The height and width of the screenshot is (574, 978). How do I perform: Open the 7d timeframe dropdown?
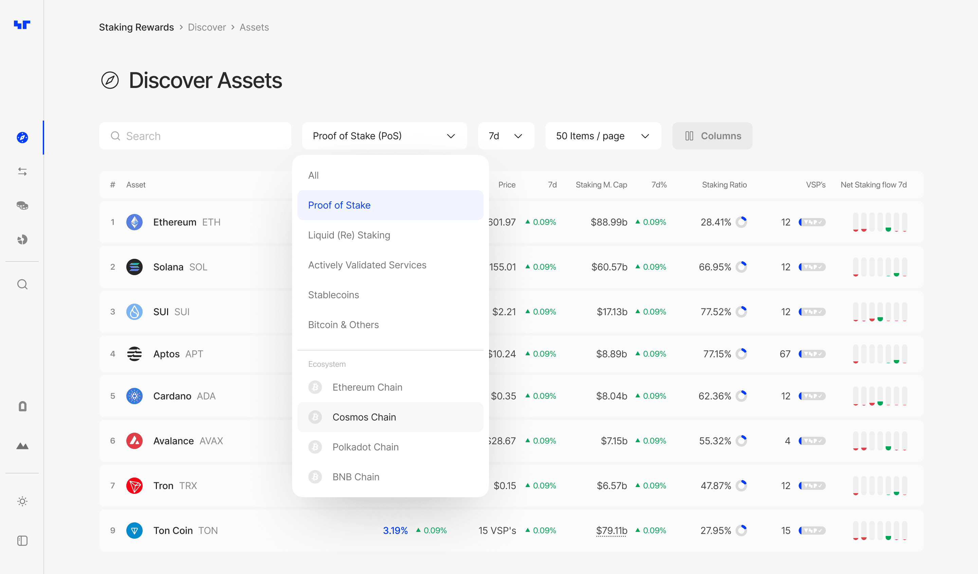[x=505, y=136]
